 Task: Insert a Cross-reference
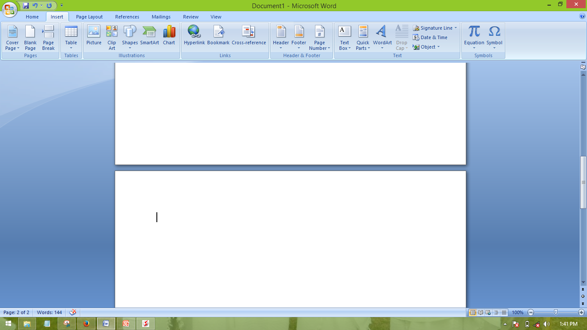click(249, 35)
